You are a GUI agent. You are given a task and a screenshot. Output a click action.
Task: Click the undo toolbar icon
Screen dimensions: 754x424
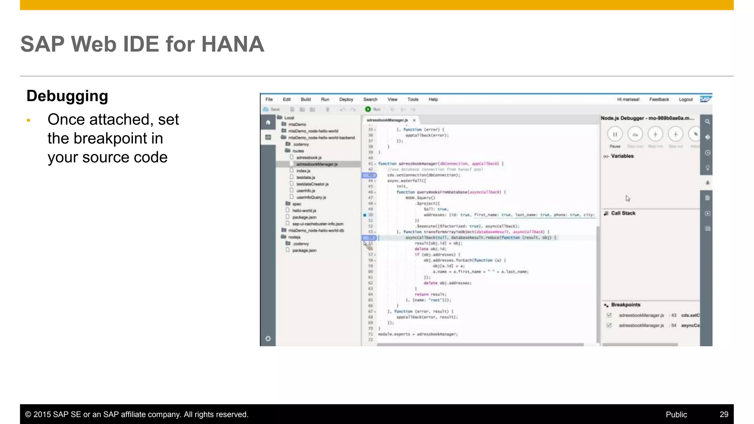[x=342, y=109]
